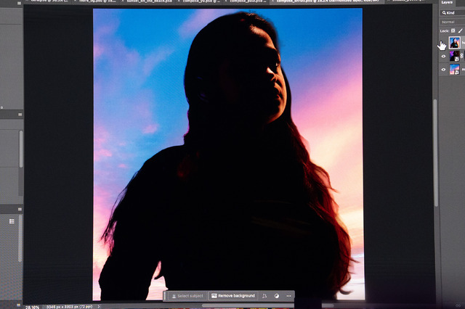Open the transform image icon in the contextual task bar

(x=264, y=296)
